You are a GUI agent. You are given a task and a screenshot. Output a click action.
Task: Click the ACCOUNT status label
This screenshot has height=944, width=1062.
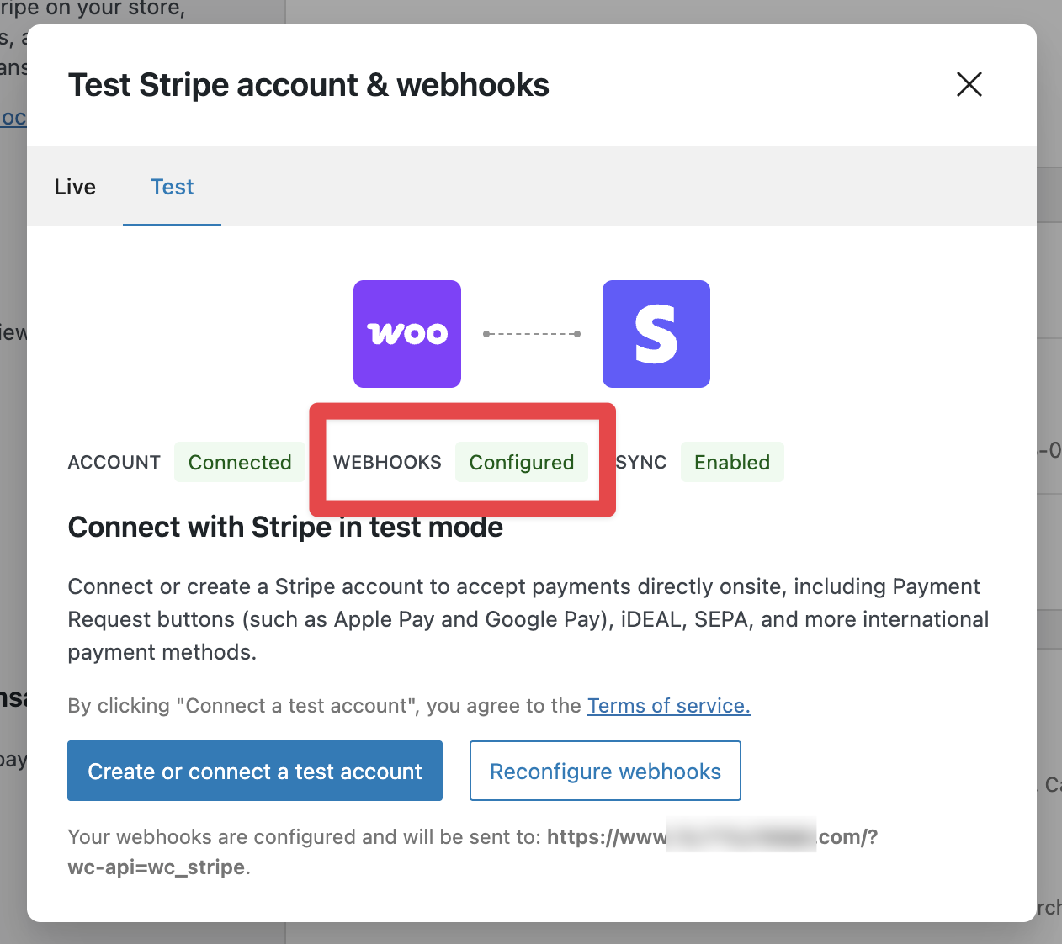tap(114, 462)
